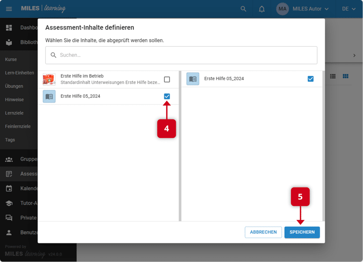Click the calendar icon in sidebar
The image size is (363, 262).
click(x=9, y=189)
